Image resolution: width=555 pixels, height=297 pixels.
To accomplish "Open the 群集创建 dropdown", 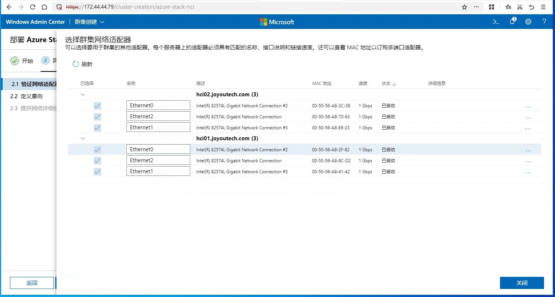I will click(x=89, y=22).
